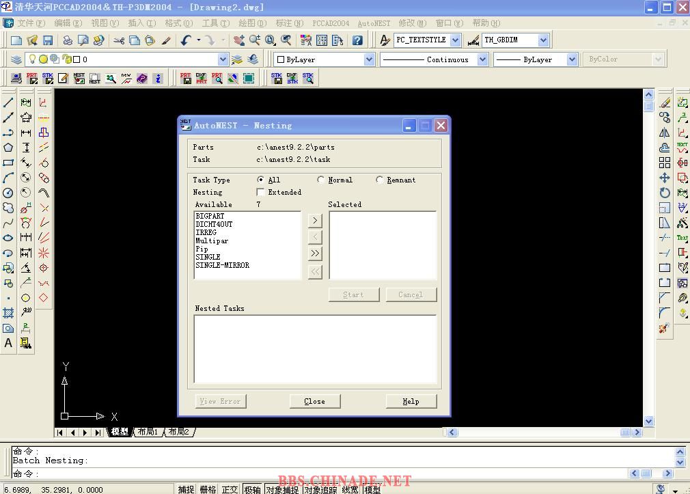Select the Line drawing tool

[8, 102]
